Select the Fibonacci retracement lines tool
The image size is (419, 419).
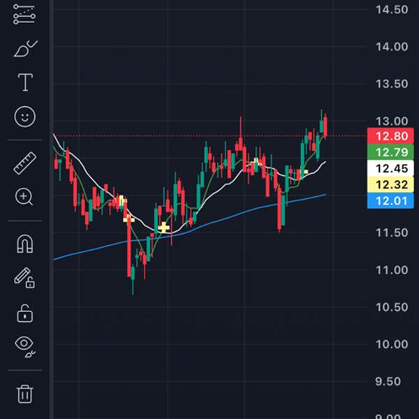pos(24,15)
